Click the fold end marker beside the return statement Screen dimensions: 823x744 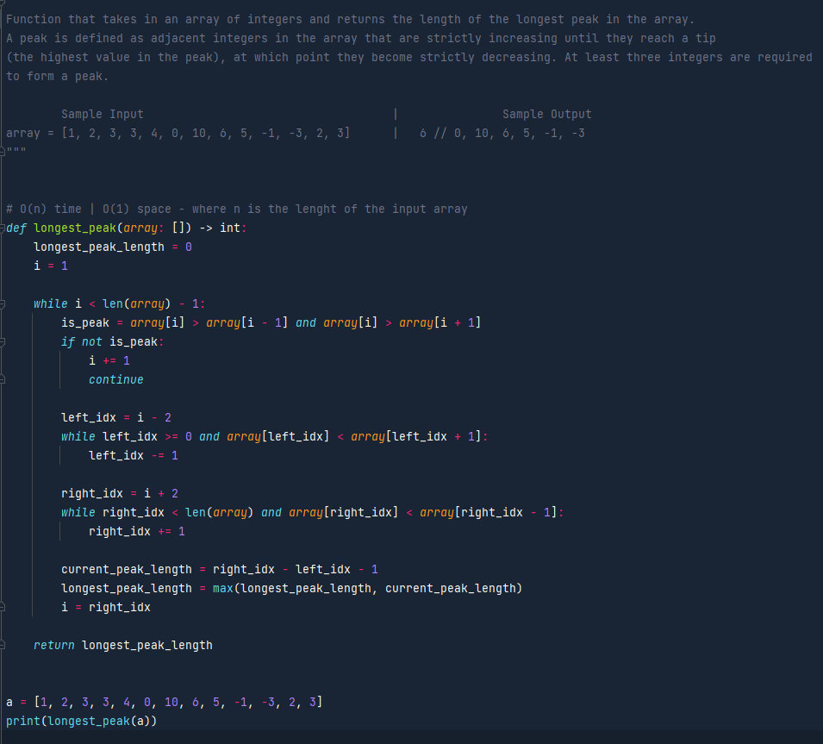coord(2,646)
